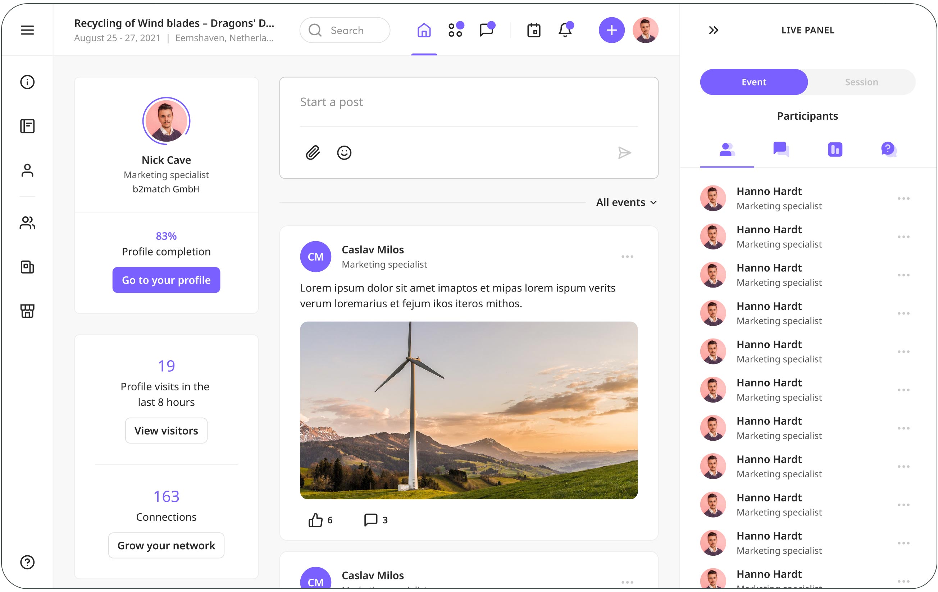Click the home icon in top navigation
The height and width of the screenshot is (592, 938).
coord(424,30)
